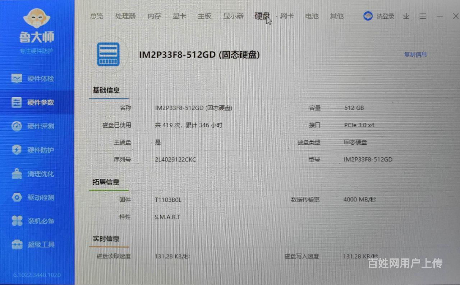460x285 pixels.
Task: Launch 超级工具 toolbox icon
Action: point(17,244)
